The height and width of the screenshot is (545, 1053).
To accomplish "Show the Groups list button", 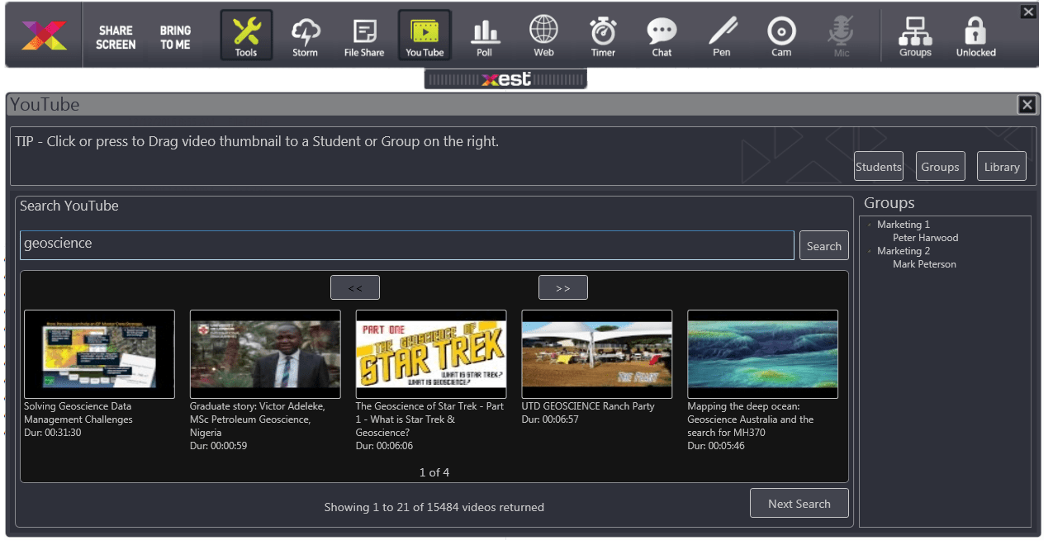I will [x=940, y=167].
